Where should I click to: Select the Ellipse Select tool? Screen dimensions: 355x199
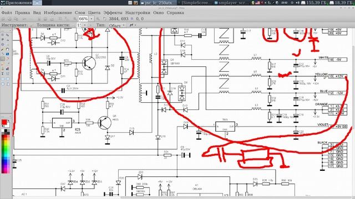pos(2,44)
